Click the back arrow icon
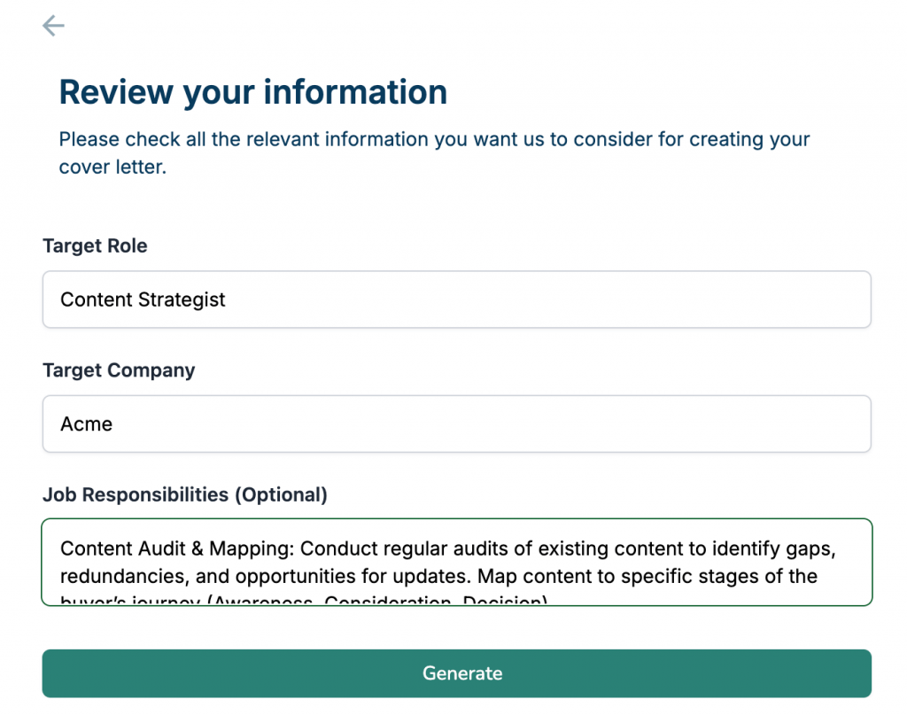This screenshot has height=715, width=907. pyautogui.click(x=53, y=26)
